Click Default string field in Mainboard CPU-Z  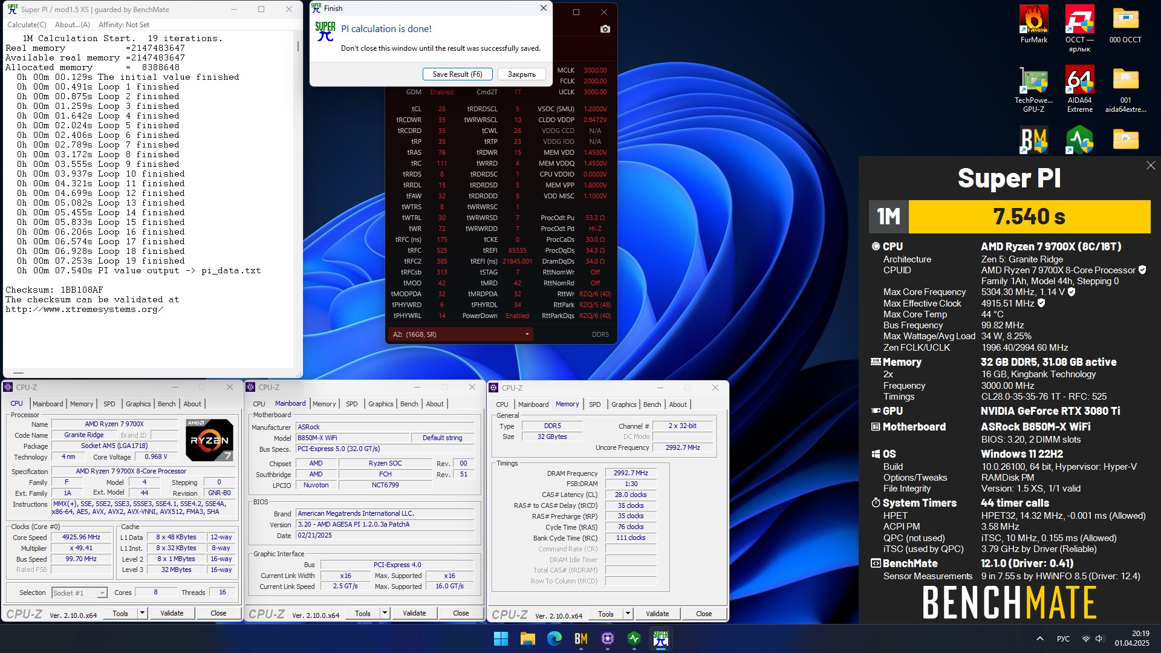(442, 438)
